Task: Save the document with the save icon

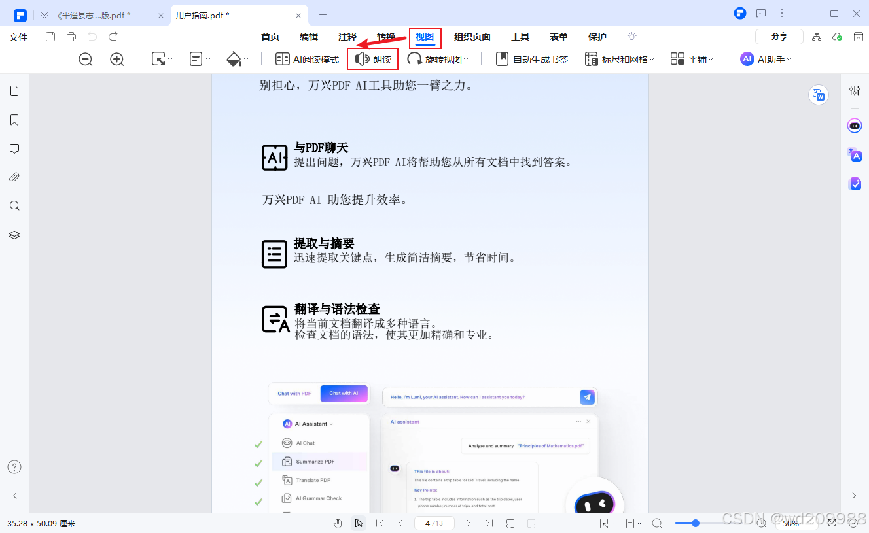Action: click(x=50, y=37)
